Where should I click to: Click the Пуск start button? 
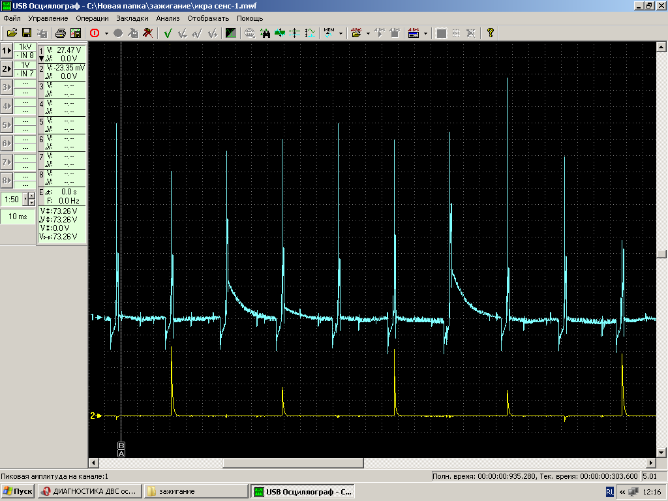(18, 491)
